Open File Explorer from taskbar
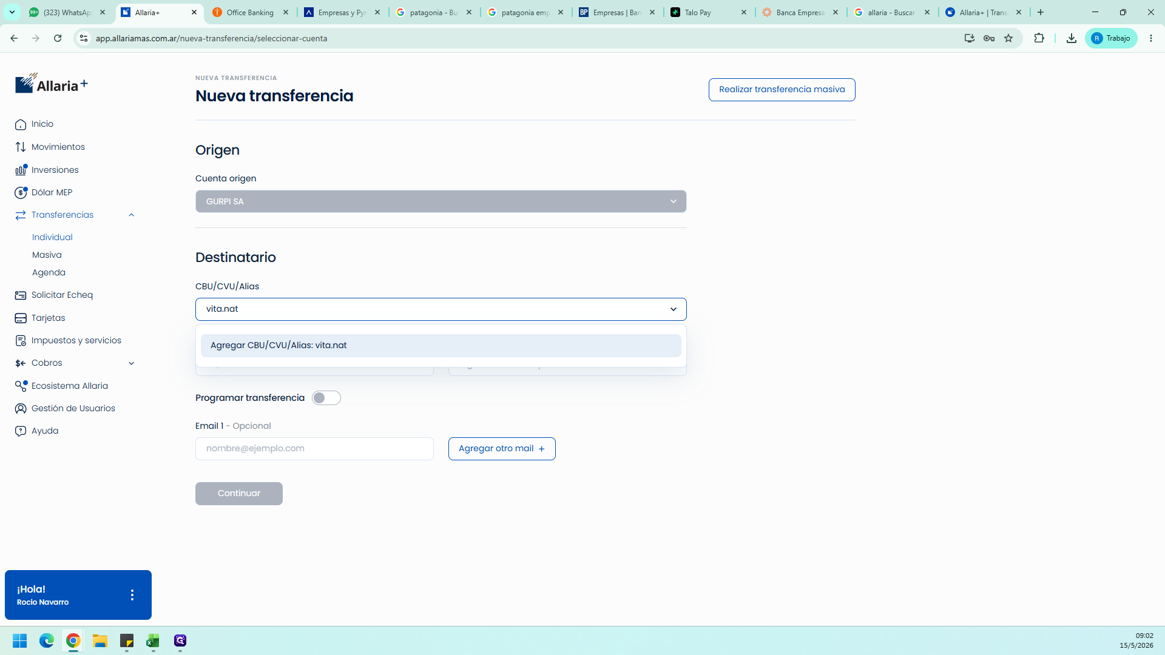Image resolution: width=1165 pixels, height=655 pixels. coord(100,640)
